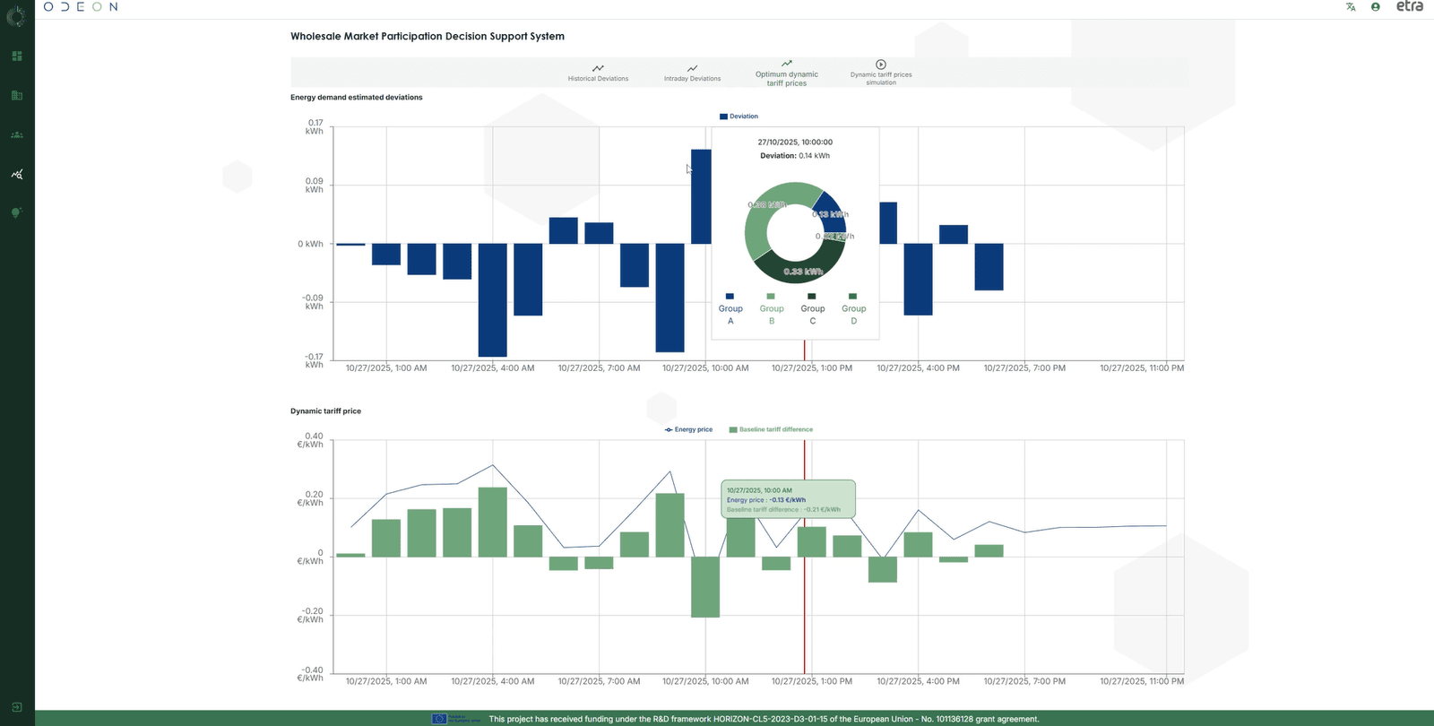Click the etra logo

point(1410,6)
